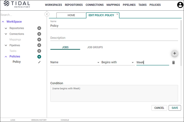
Task: Add a new repository with plus icon
Action: pyautogui.click(x=39, y=28)
